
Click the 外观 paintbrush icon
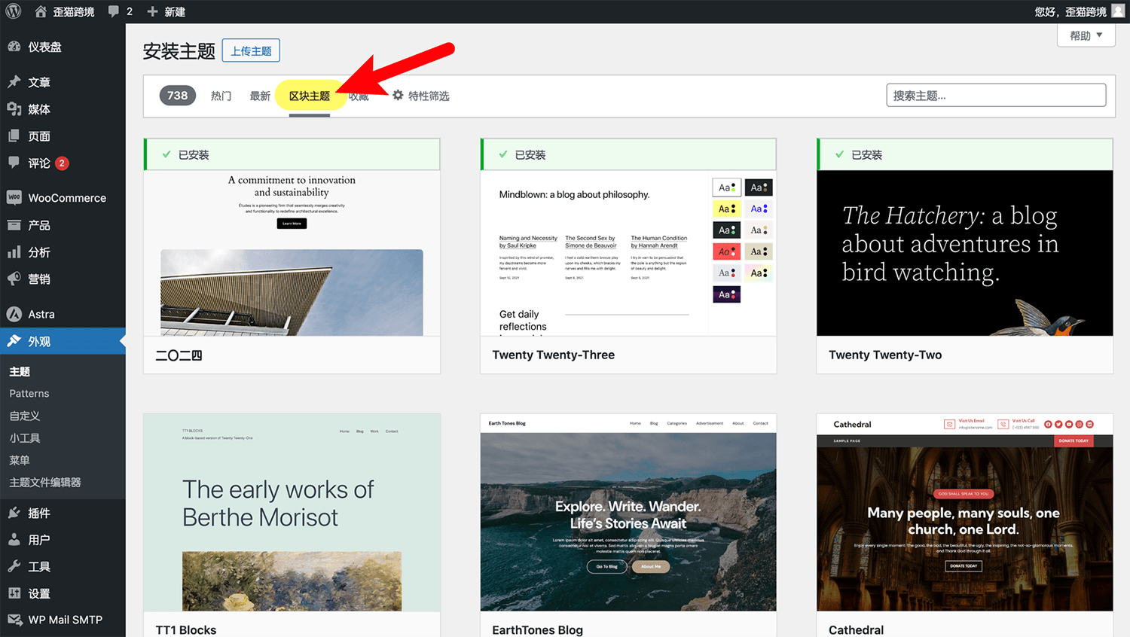[14, 341]
